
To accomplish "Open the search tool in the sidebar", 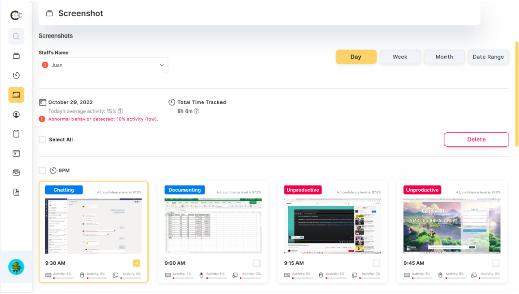I will 16,36.
